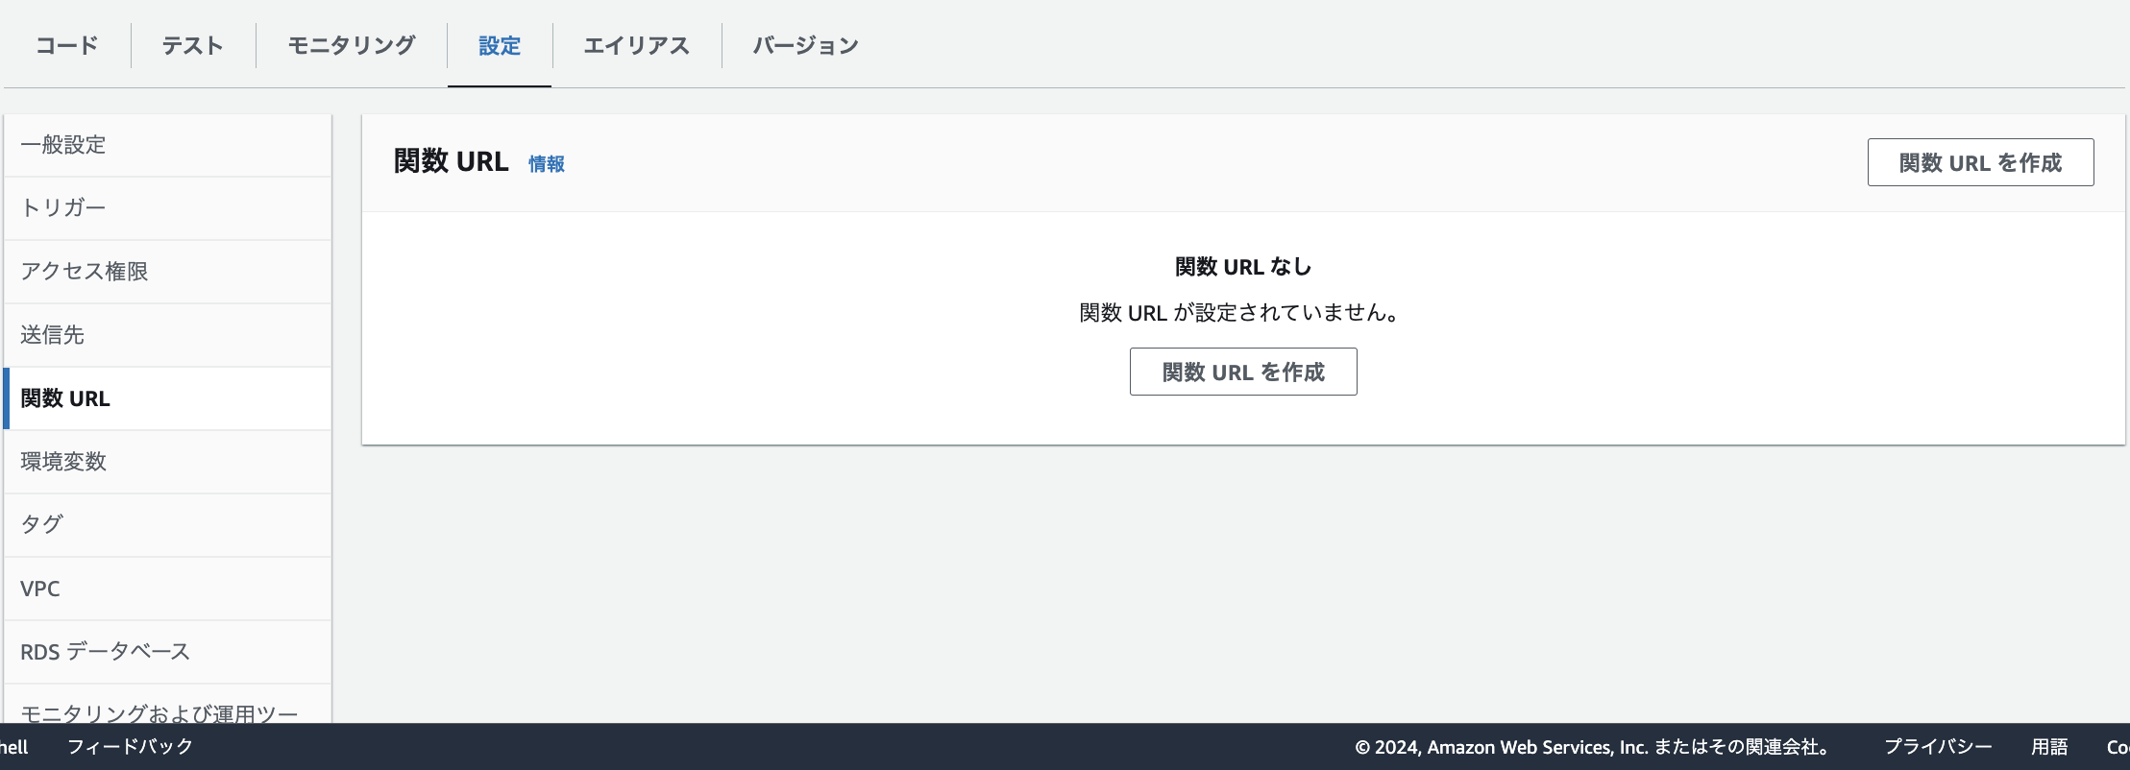
Task: Click プライバシー link in the footer
Action: (x=1938, y=746)
